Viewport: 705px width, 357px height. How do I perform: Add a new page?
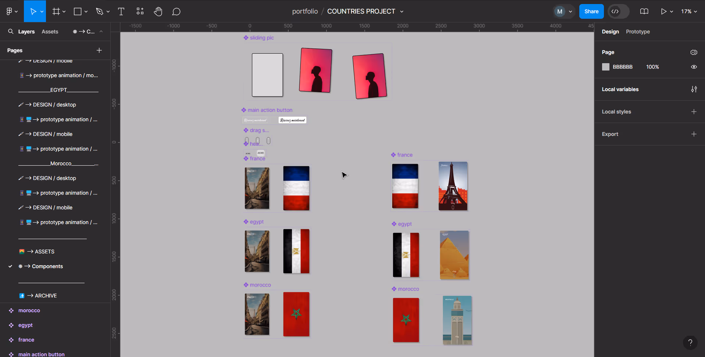tap(99, 50)
